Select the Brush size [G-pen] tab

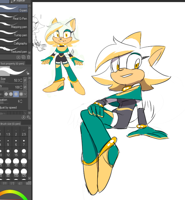click(x=10, y=124)
